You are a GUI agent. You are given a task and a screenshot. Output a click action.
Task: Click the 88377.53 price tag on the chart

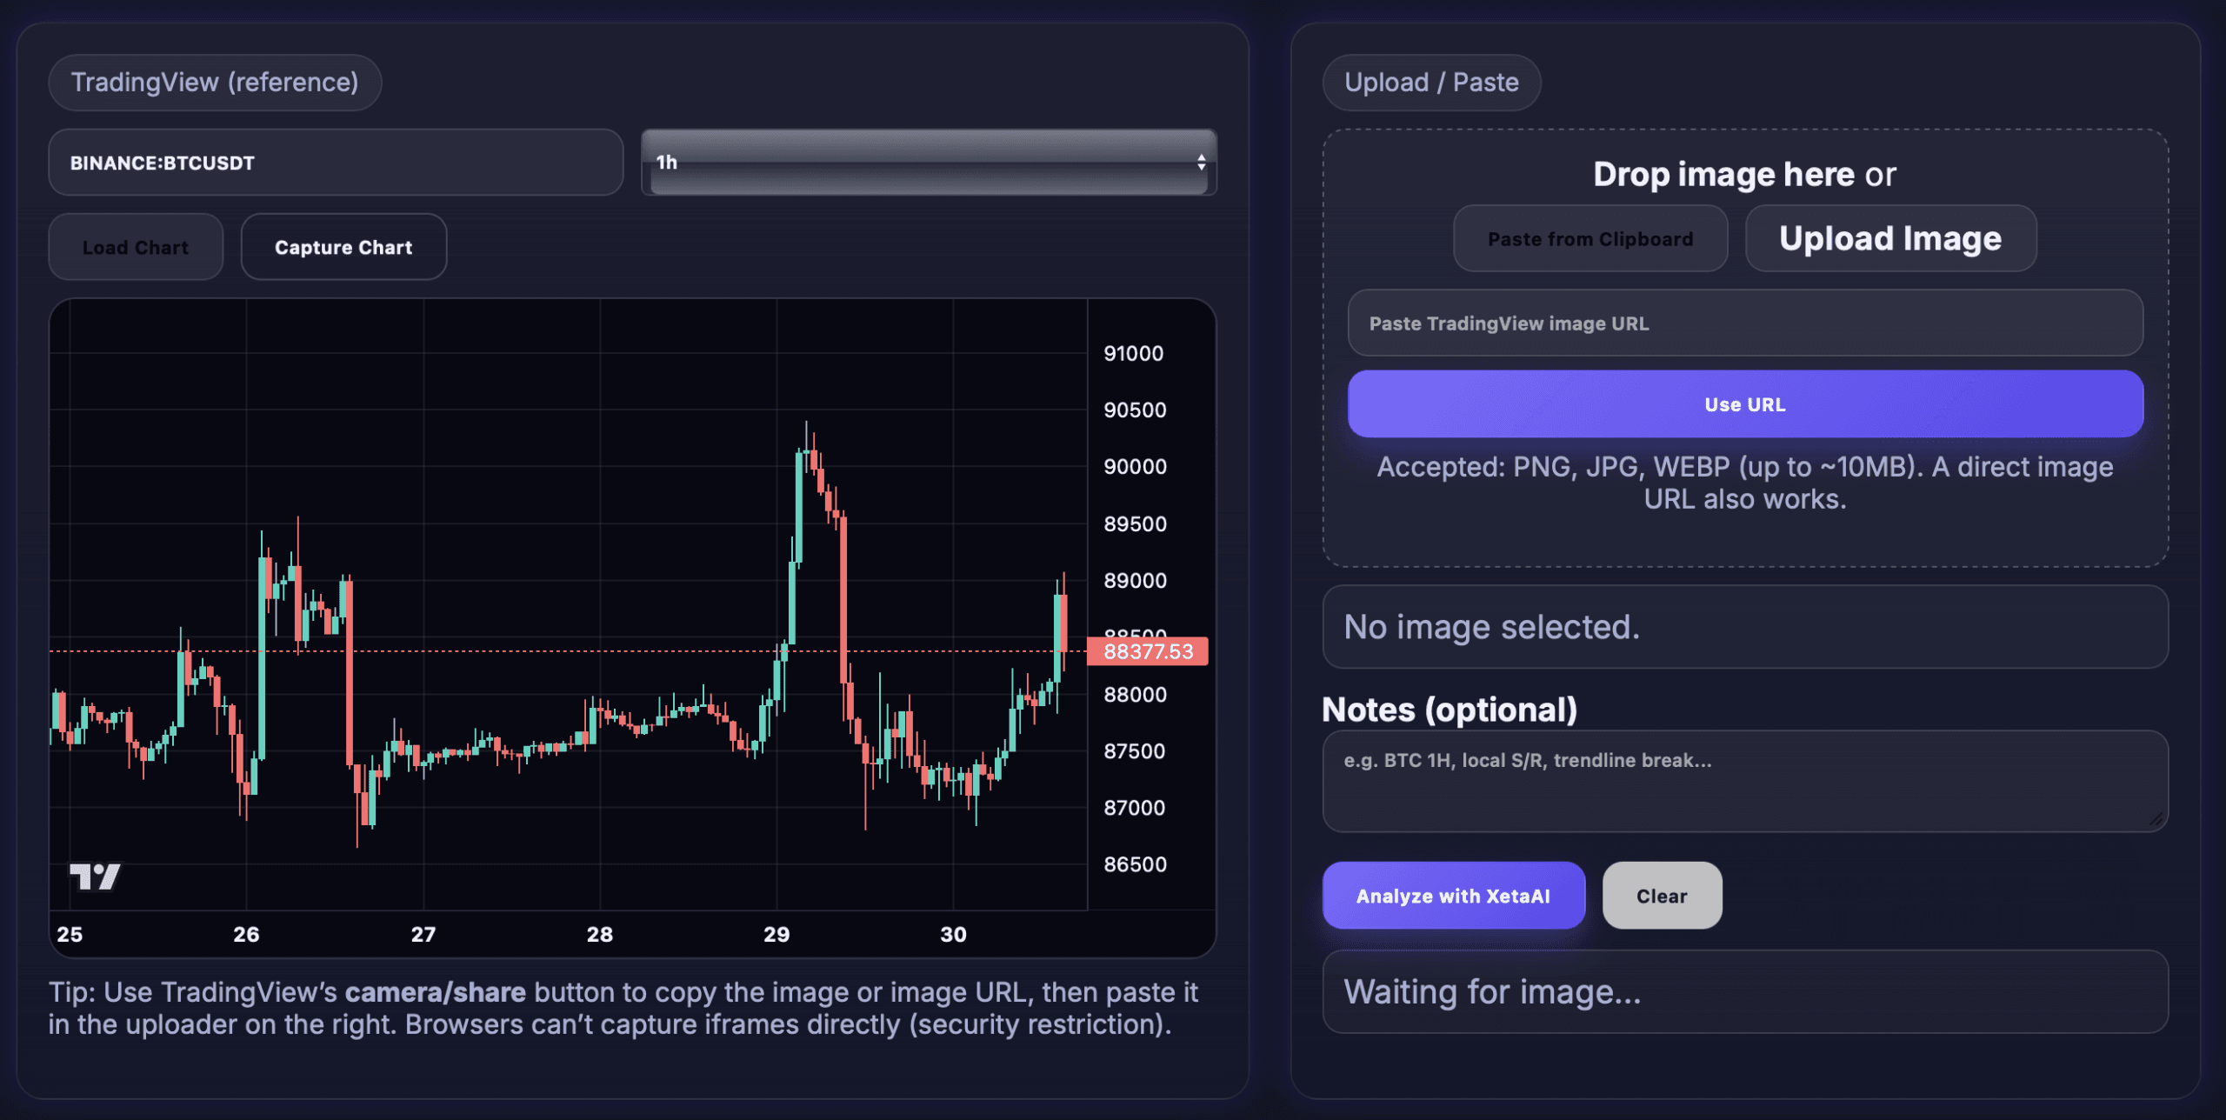(x=1148, y=651)
